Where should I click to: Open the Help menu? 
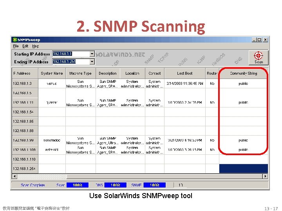(x=35, y=46)
